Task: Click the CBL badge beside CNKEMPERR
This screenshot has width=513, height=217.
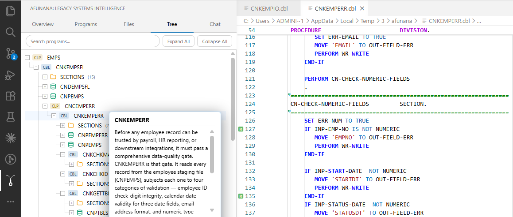Action: (64, 116)
